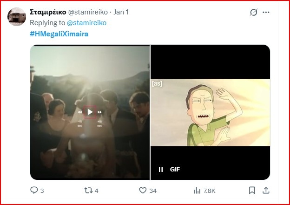Open the Σταμιρέικο profile avatar

coord(17,17)
